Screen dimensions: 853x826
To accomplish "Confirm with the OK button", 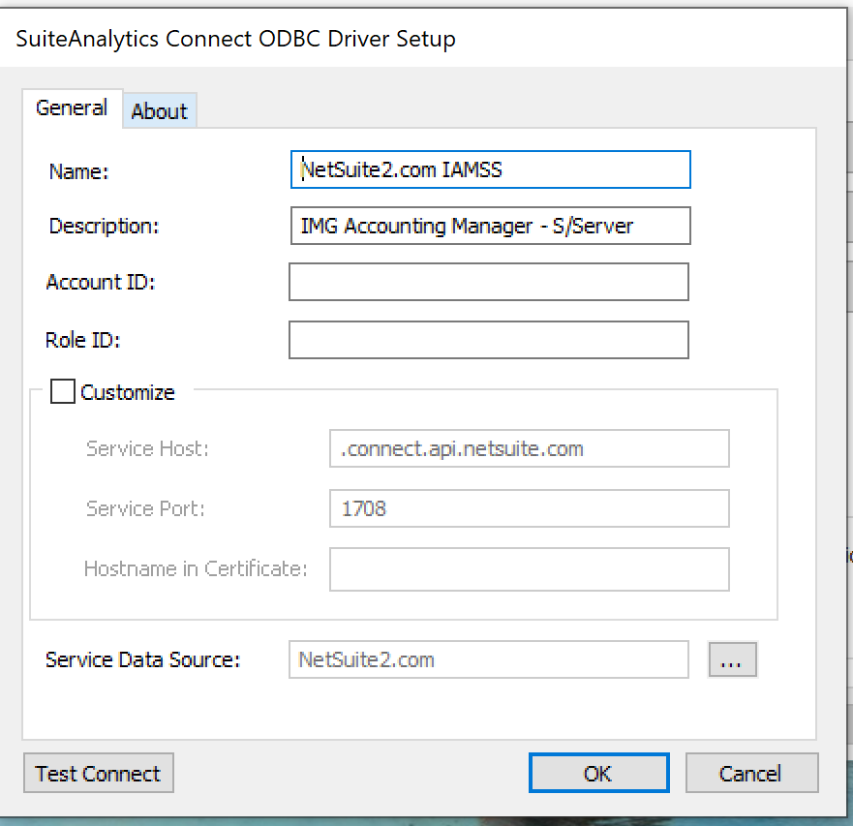I will (x=599, y=773).
